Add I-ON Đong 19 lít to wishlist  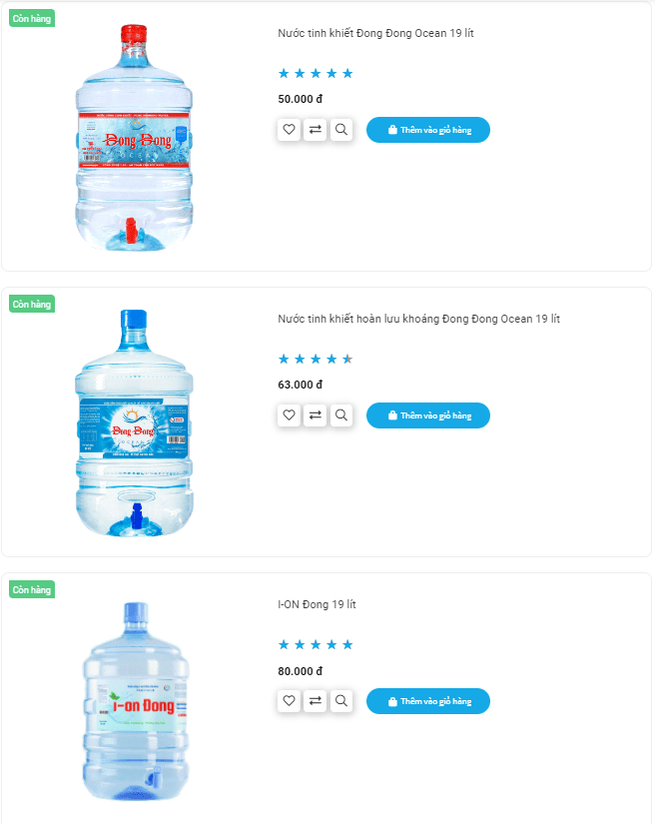[x=289, y=701]
